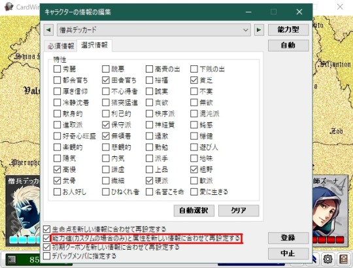Viewport: 353px width, 268px height.
Task: Check the 厚き信仰 trait checkbox
Action: click(x=57, y=92)
